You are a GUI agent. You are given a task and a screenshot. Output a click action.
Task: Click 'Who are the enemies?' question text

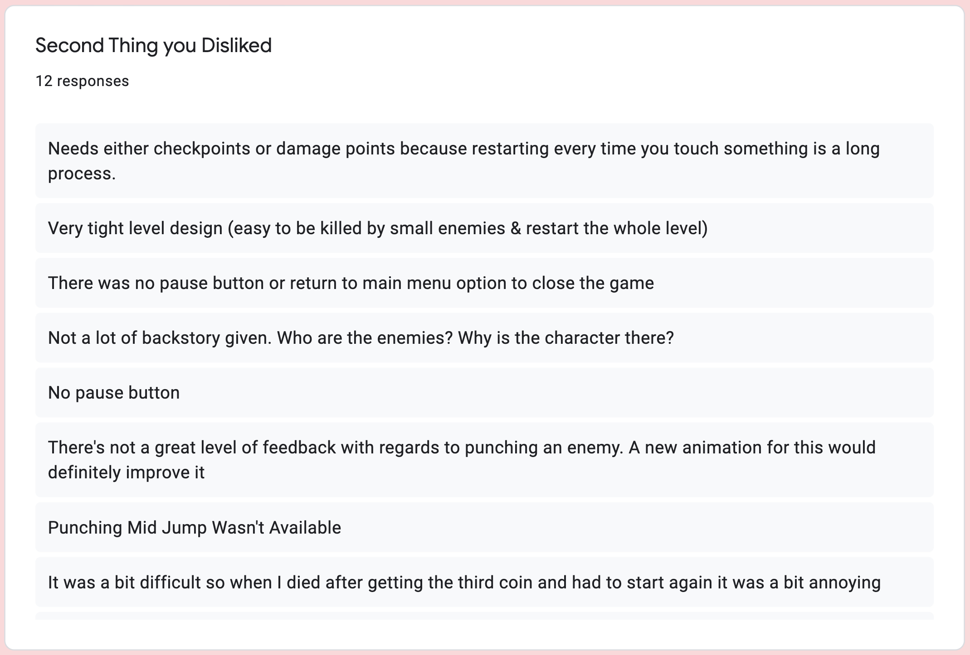(x=365, y=338)
